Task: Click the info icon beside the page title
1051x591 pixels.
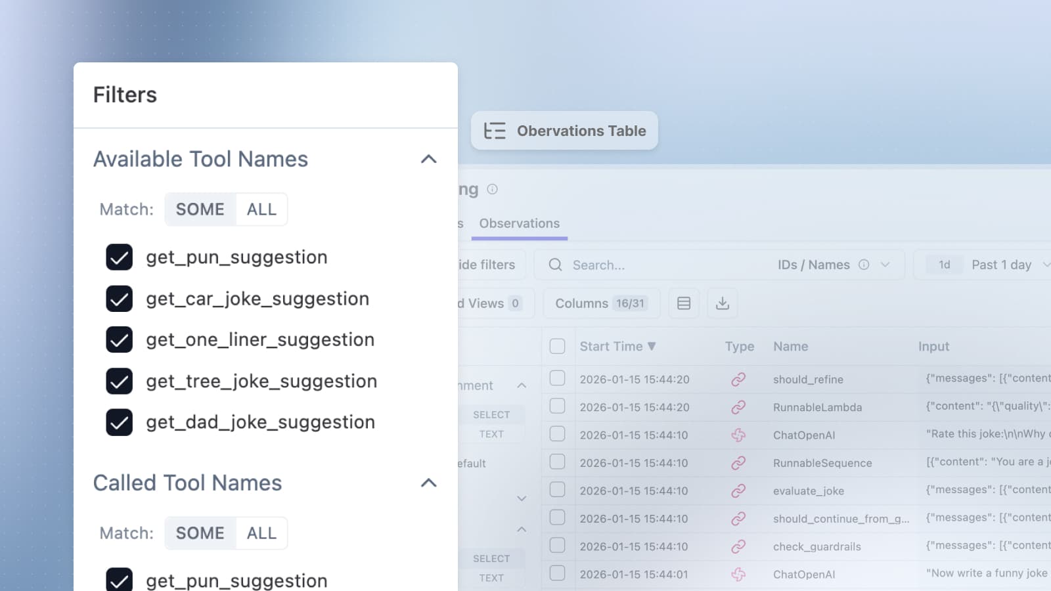Action: [492, 189]
